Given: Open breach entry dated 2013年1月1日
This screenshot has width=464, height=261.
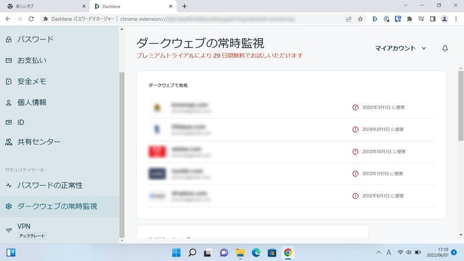Looking at the screenshot, I should 291,173.
